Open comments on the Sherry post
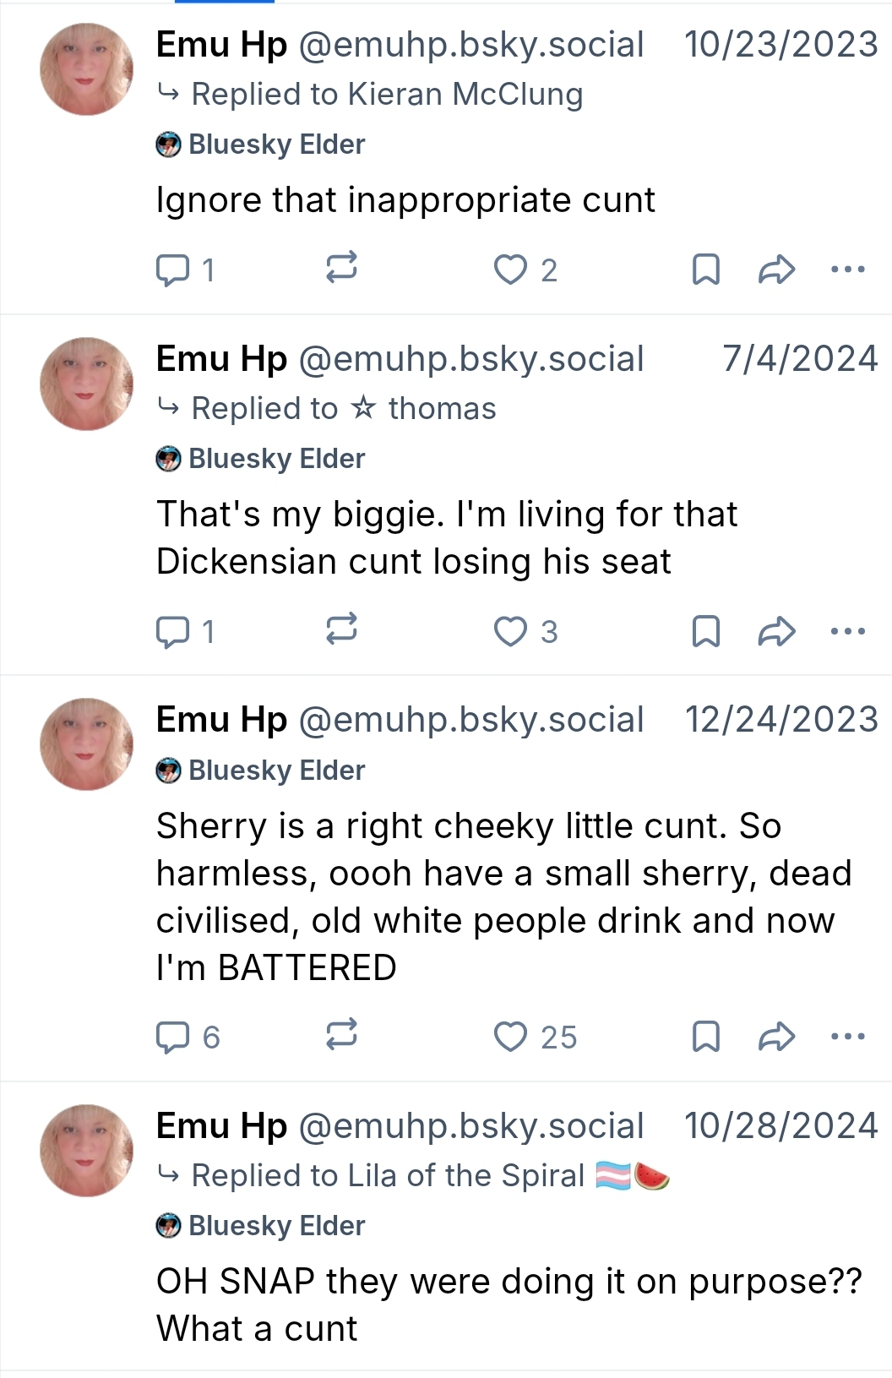The height and width of the screenshot is (1378, 892). [173, 1038]
